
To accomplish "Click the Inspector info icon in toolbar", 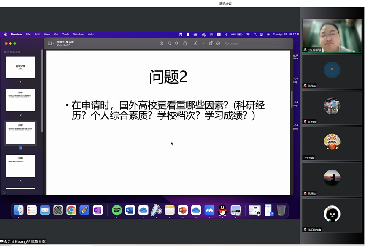I will 161,43.
